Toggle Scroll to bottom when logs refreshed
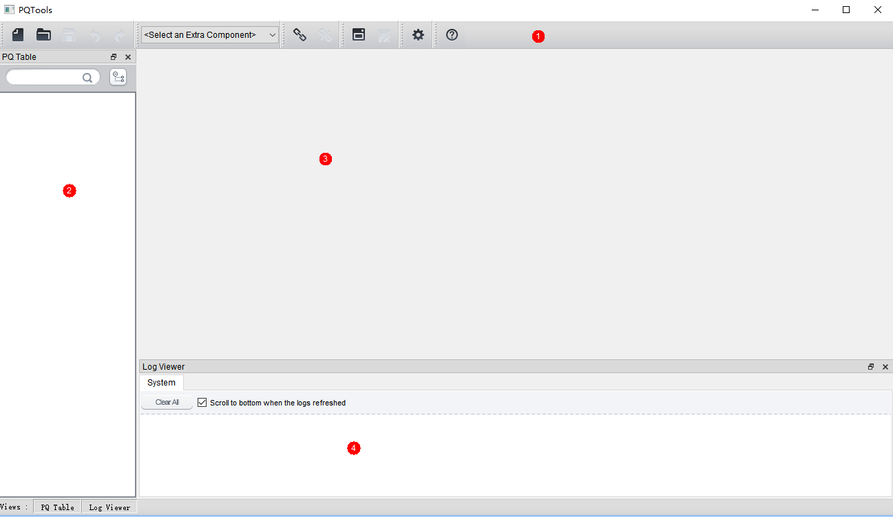 click(202, 403)
